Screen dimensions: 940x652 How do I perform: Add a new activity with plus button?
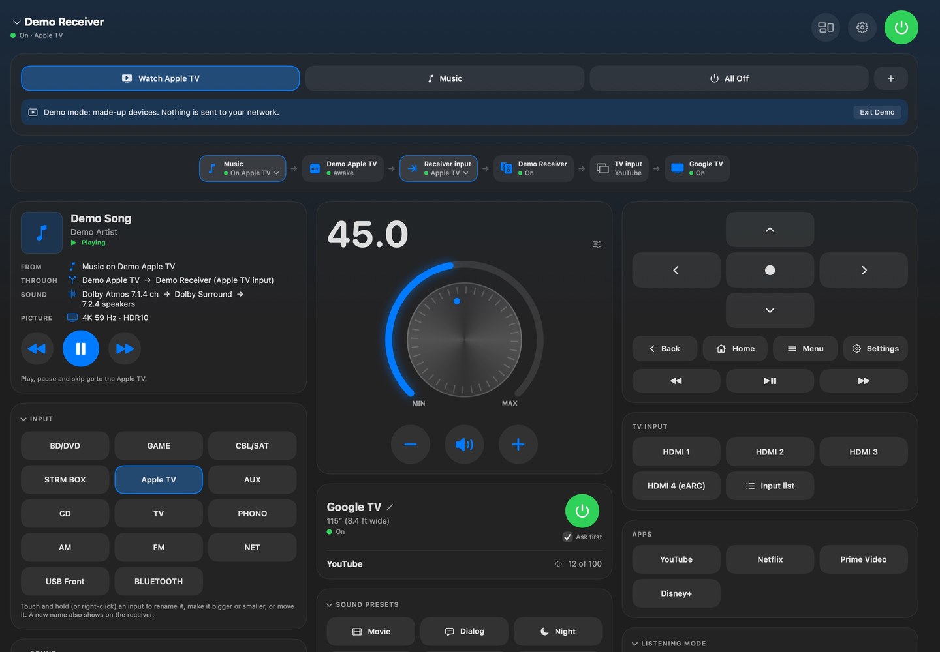click(x=890, y=78)
